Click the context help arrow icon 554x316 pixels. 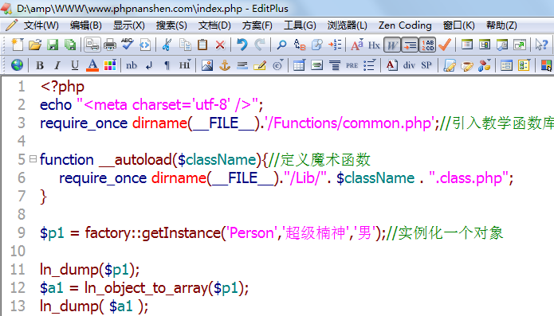pyautogui.click(x=541, y=45)
